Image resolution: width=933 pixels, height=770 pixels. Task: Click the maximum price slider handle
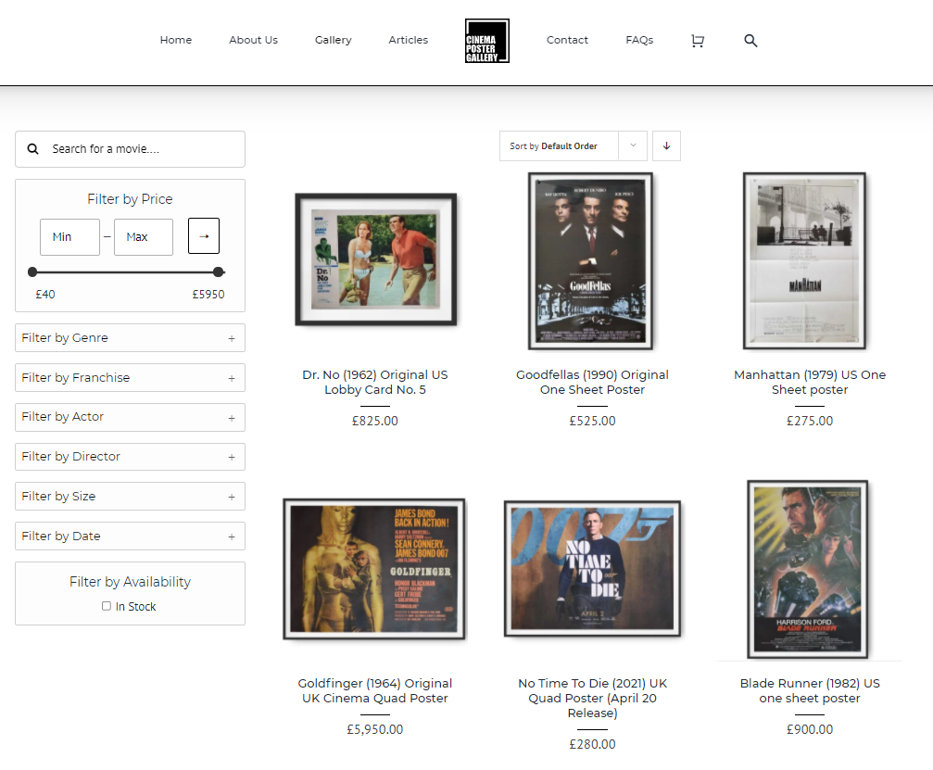pos(219,271)
